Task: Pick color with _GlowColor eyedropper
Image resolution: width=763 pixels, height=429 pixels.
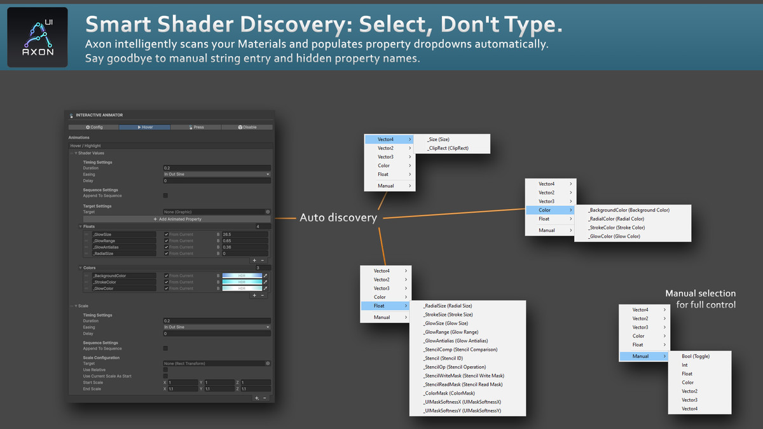Action: click(x=266, y=289)
